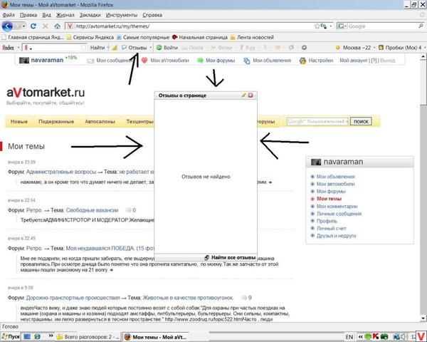Open Настройки in top bar
The image size is (427, 342).
point(316,61)
